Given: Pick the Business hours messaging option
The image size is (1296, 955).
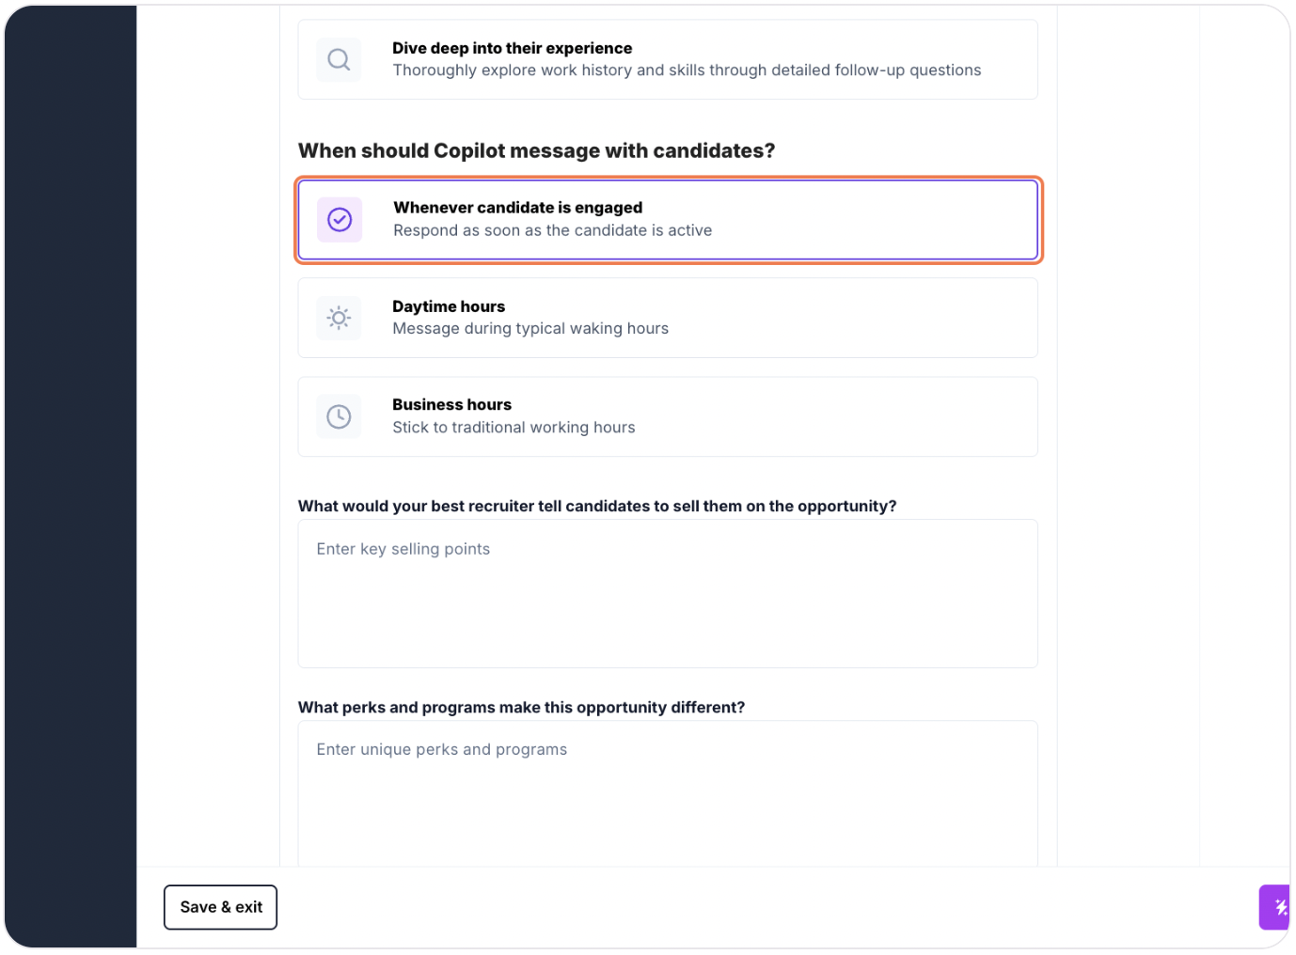Looking at the screenshot, I should (x=668, y=416).
